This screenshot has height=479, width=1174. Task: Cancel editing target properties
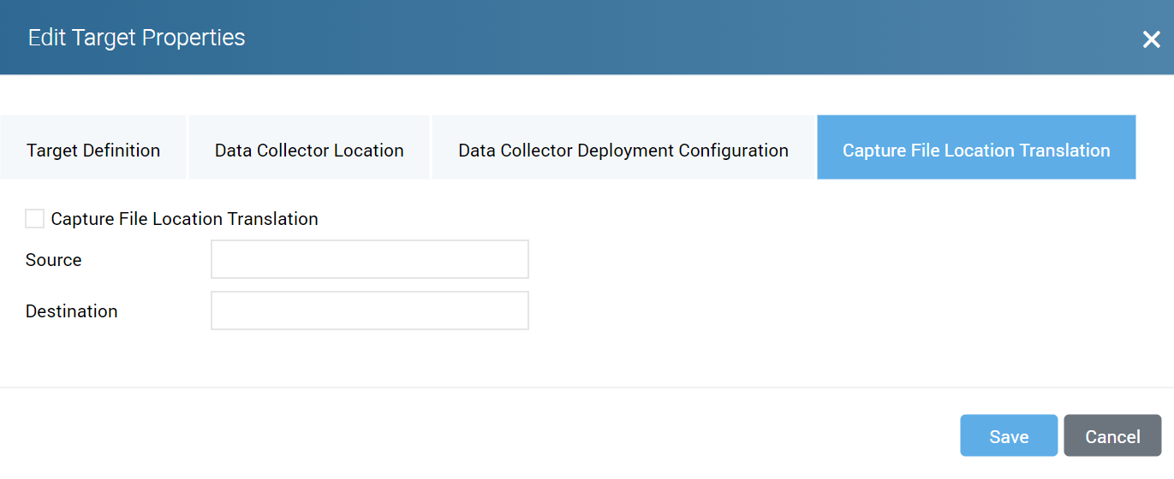coord(1112,436)
